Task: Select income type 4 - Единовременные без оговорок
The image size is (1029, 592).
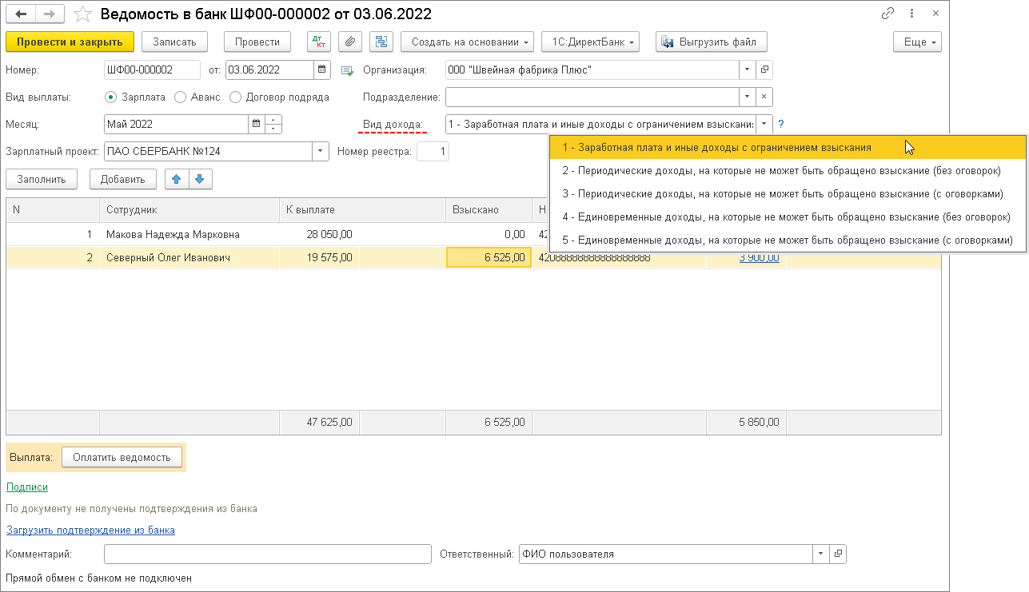Action: 788,217
